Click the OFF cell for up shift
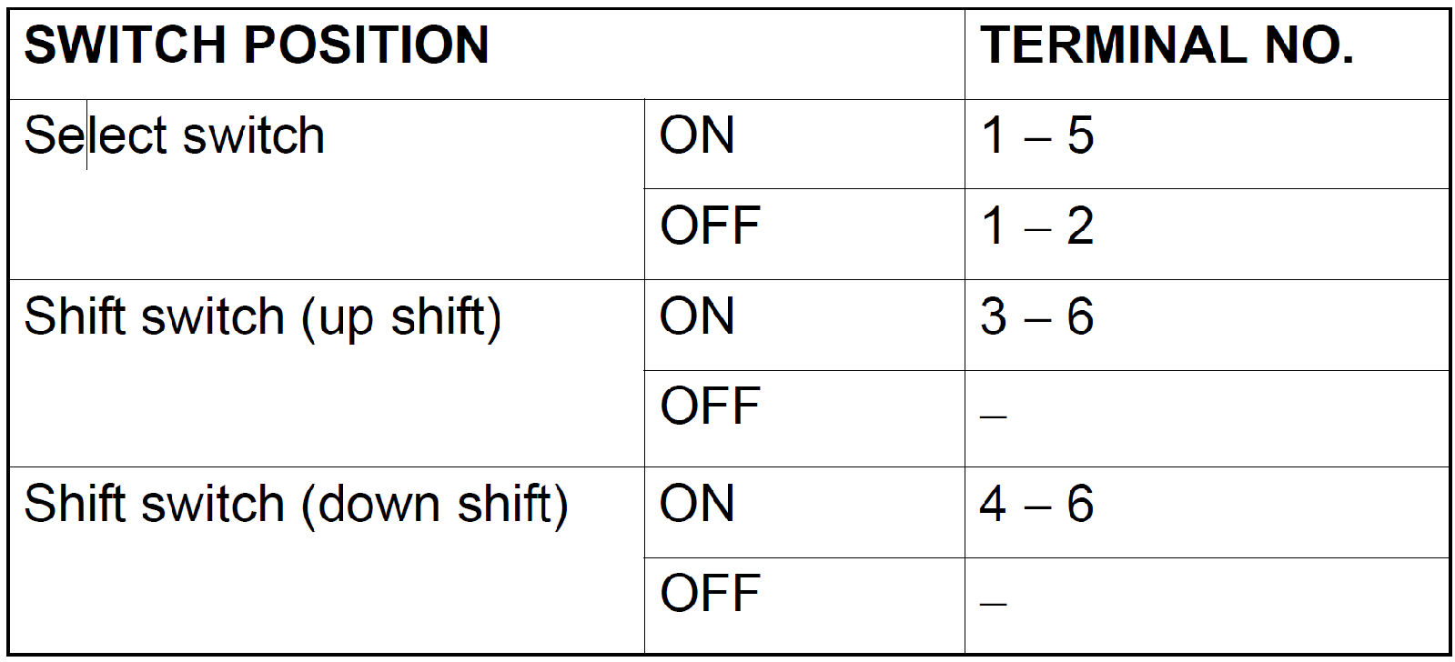This screenshot has height=662, width=1455. tap(804, 418)
